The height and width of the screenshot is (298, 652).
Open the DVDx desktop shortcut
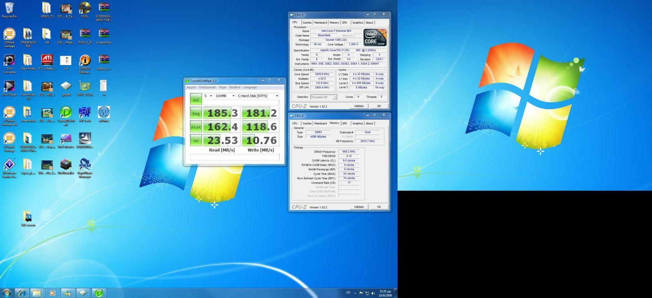[85, 10]
